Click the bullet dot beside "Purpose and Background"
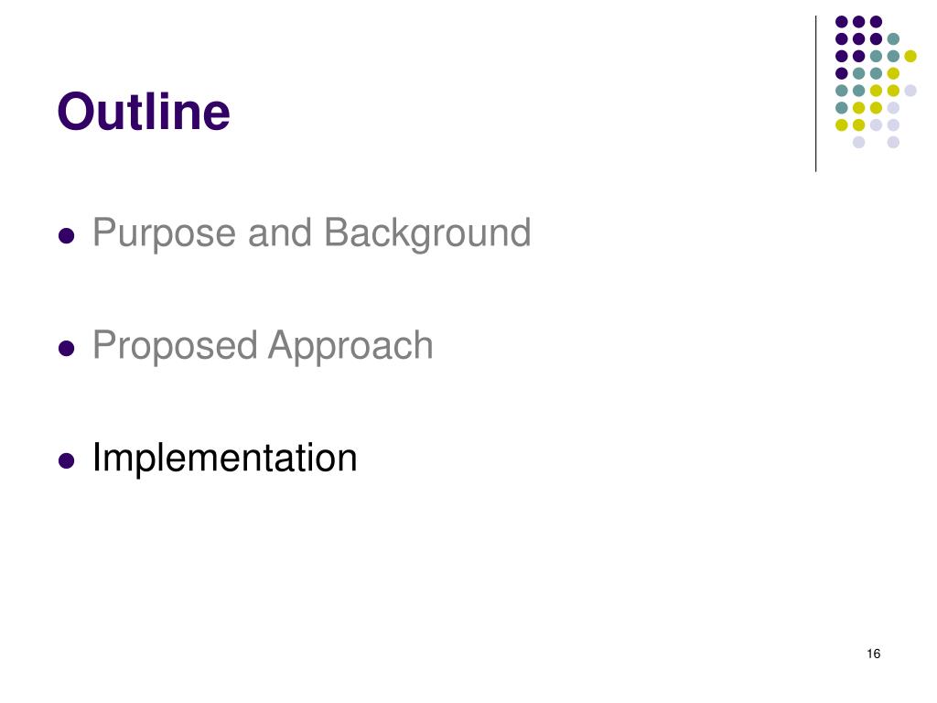The height and width of the screenshot is (703, 937). click(x=66, y=235)
